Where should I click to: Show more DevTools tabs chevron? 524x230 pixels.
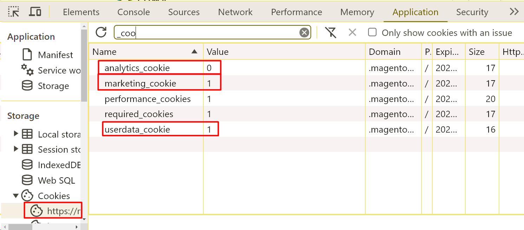point(514,12)
